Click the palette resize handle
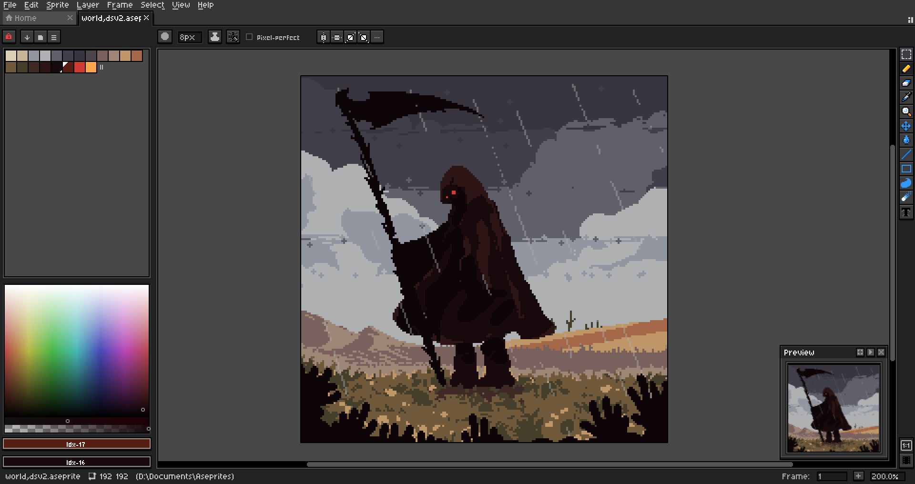 [x=102, y=67]
